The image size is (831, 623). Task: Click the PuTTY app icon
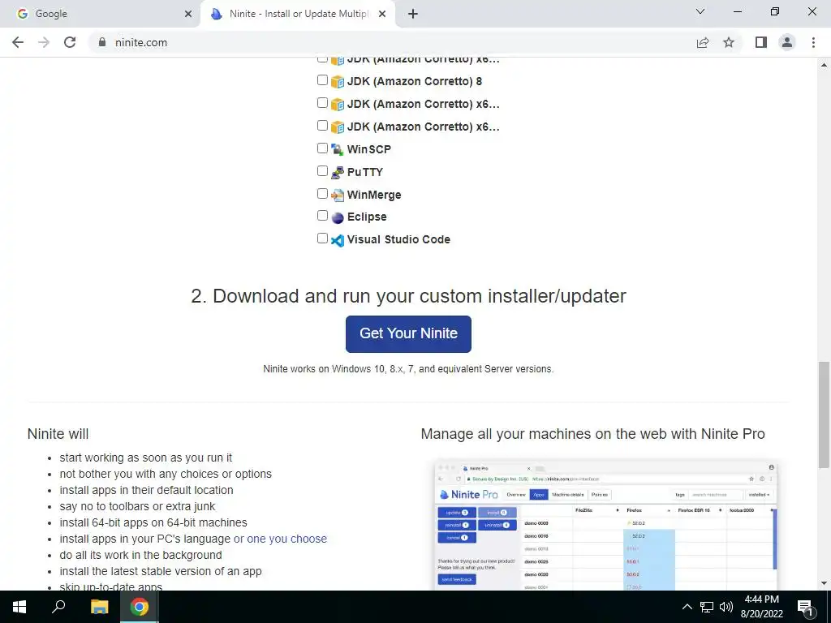337,172
